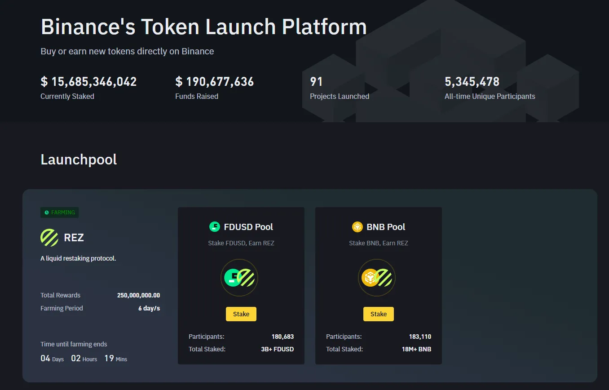Click the '02 Hours' countdown value

(84, 359)
